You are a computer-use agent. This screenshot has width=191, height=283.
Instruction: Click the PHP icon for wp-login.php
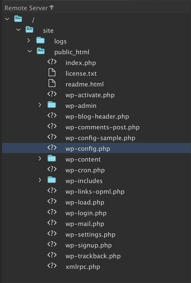[x=52, y=213]
